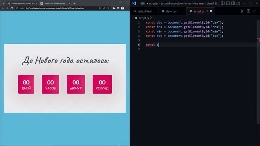
Task: Place cursor on 'const day' line
Action: [x=184, y=23]
